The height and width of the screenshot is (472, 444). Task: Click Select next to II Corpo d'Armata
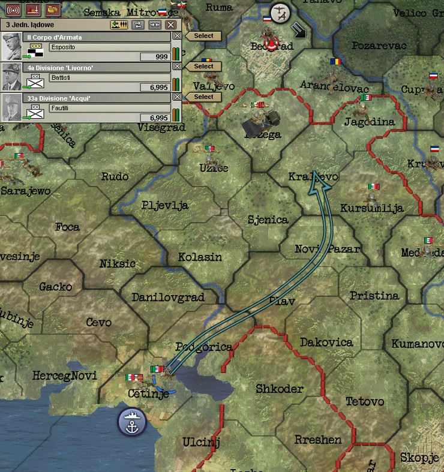click(x=203, y=36)
